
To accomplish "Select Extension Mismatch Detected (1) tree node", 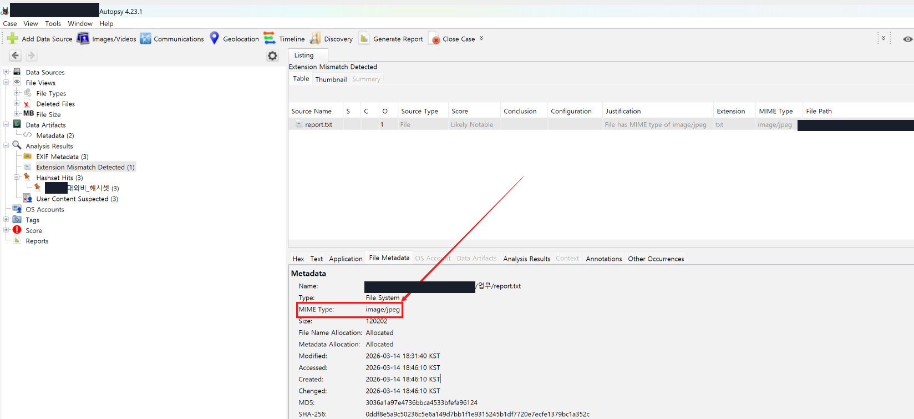I will pos(85,167).
